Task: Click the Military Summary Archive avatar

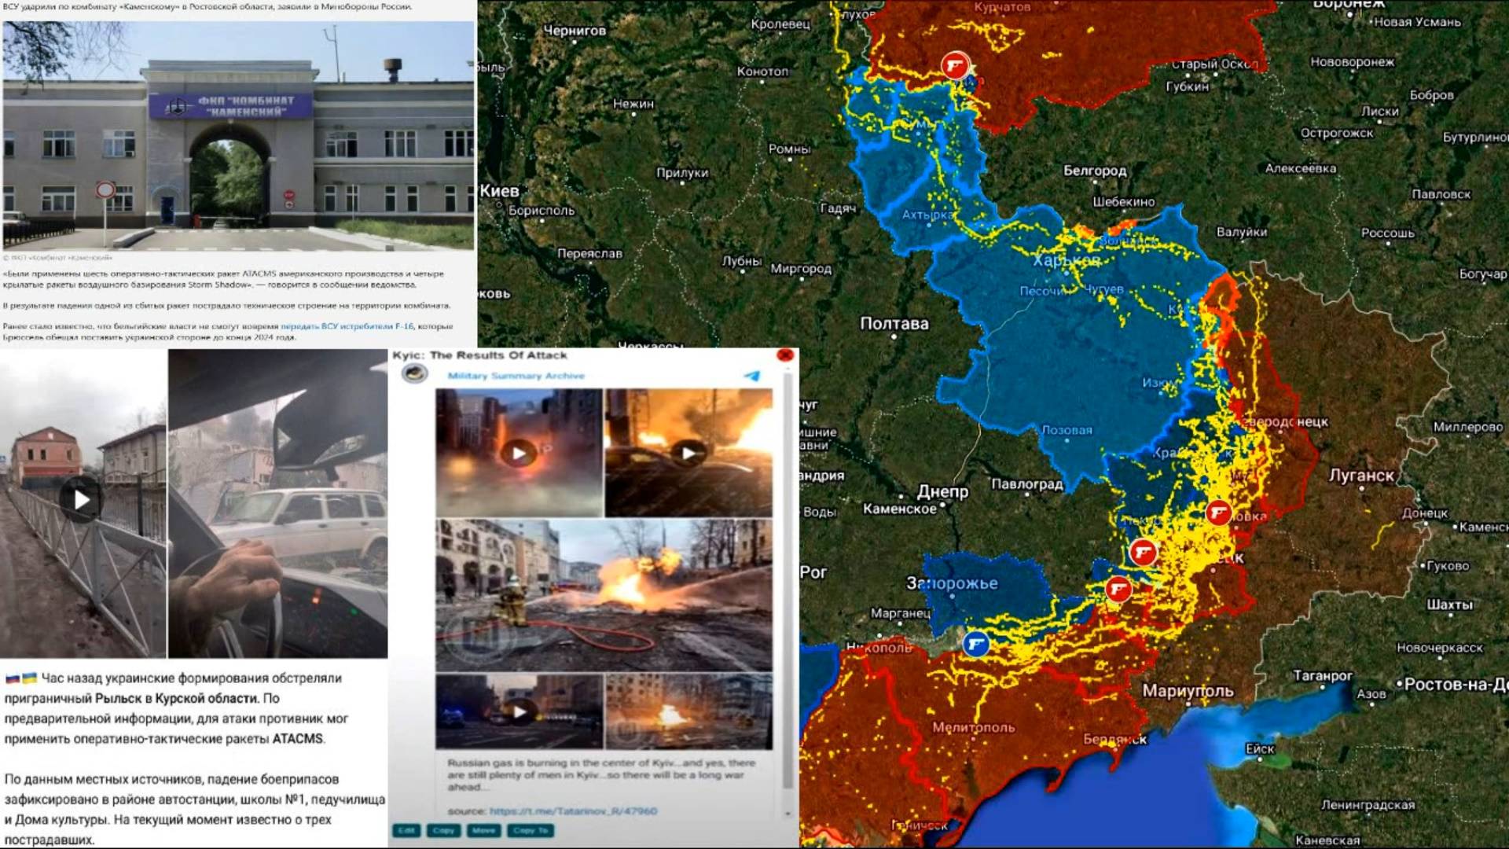Action: (414, 373)
